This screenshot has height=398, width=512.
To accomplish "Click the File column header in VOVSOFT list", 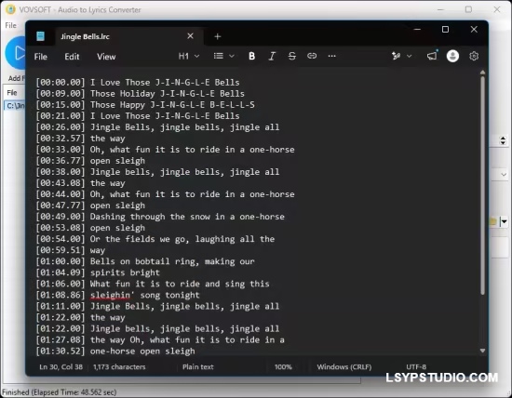I will [x=12, y=93].
